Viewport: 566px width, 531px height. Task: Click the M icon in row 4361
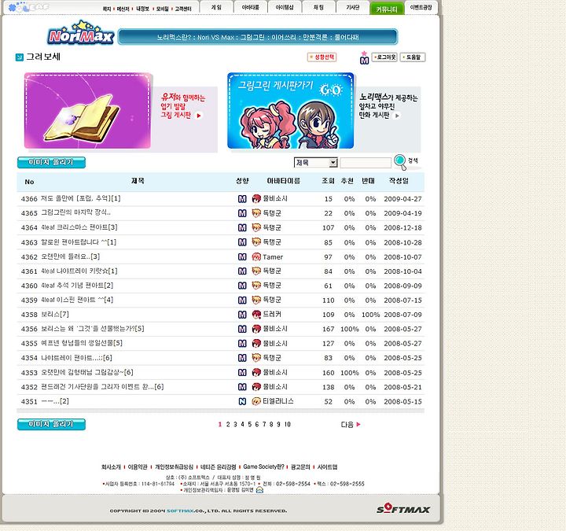(x=242, y=271)
